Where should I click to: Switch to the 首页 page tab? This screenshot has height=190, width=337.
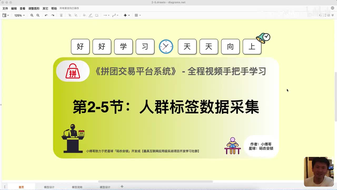(21, 187)
